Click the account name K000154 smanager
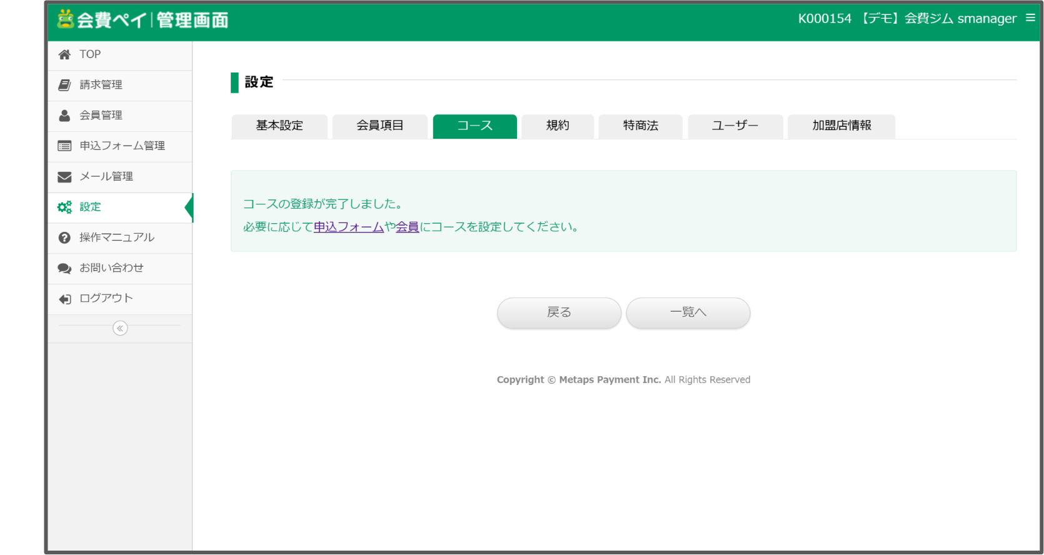 pos(907,19)
